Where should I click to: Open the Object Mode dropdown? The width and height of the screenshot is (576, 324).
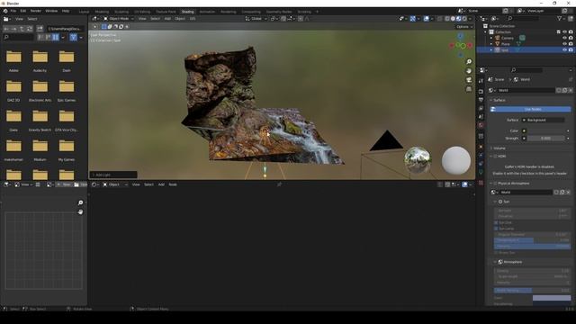tap(118, 19)
